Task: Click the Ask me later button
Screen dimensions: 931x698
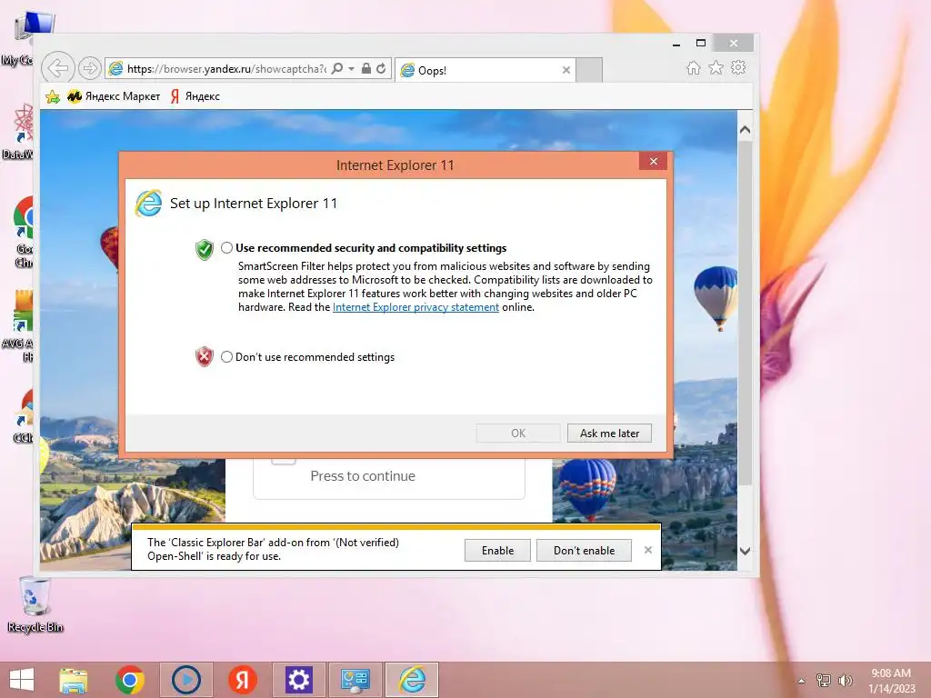Action: [x=609, y=434]
